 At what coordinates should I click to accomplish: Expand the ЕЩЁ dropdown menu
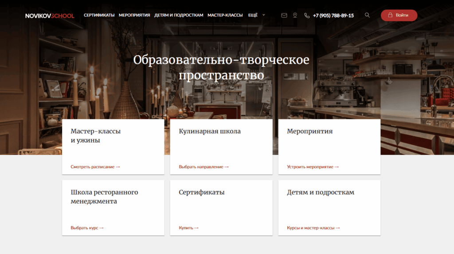click(x=256, y=15)
